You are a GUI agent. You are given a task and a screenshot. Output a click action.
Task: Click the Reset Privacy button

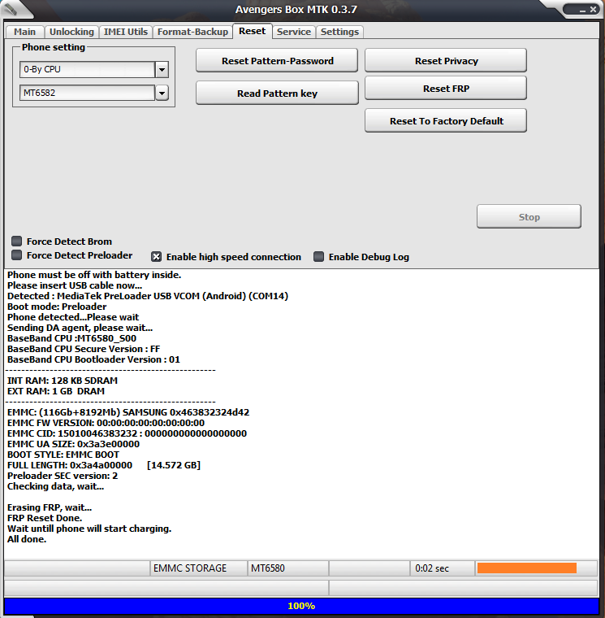[x=446, y=61]
